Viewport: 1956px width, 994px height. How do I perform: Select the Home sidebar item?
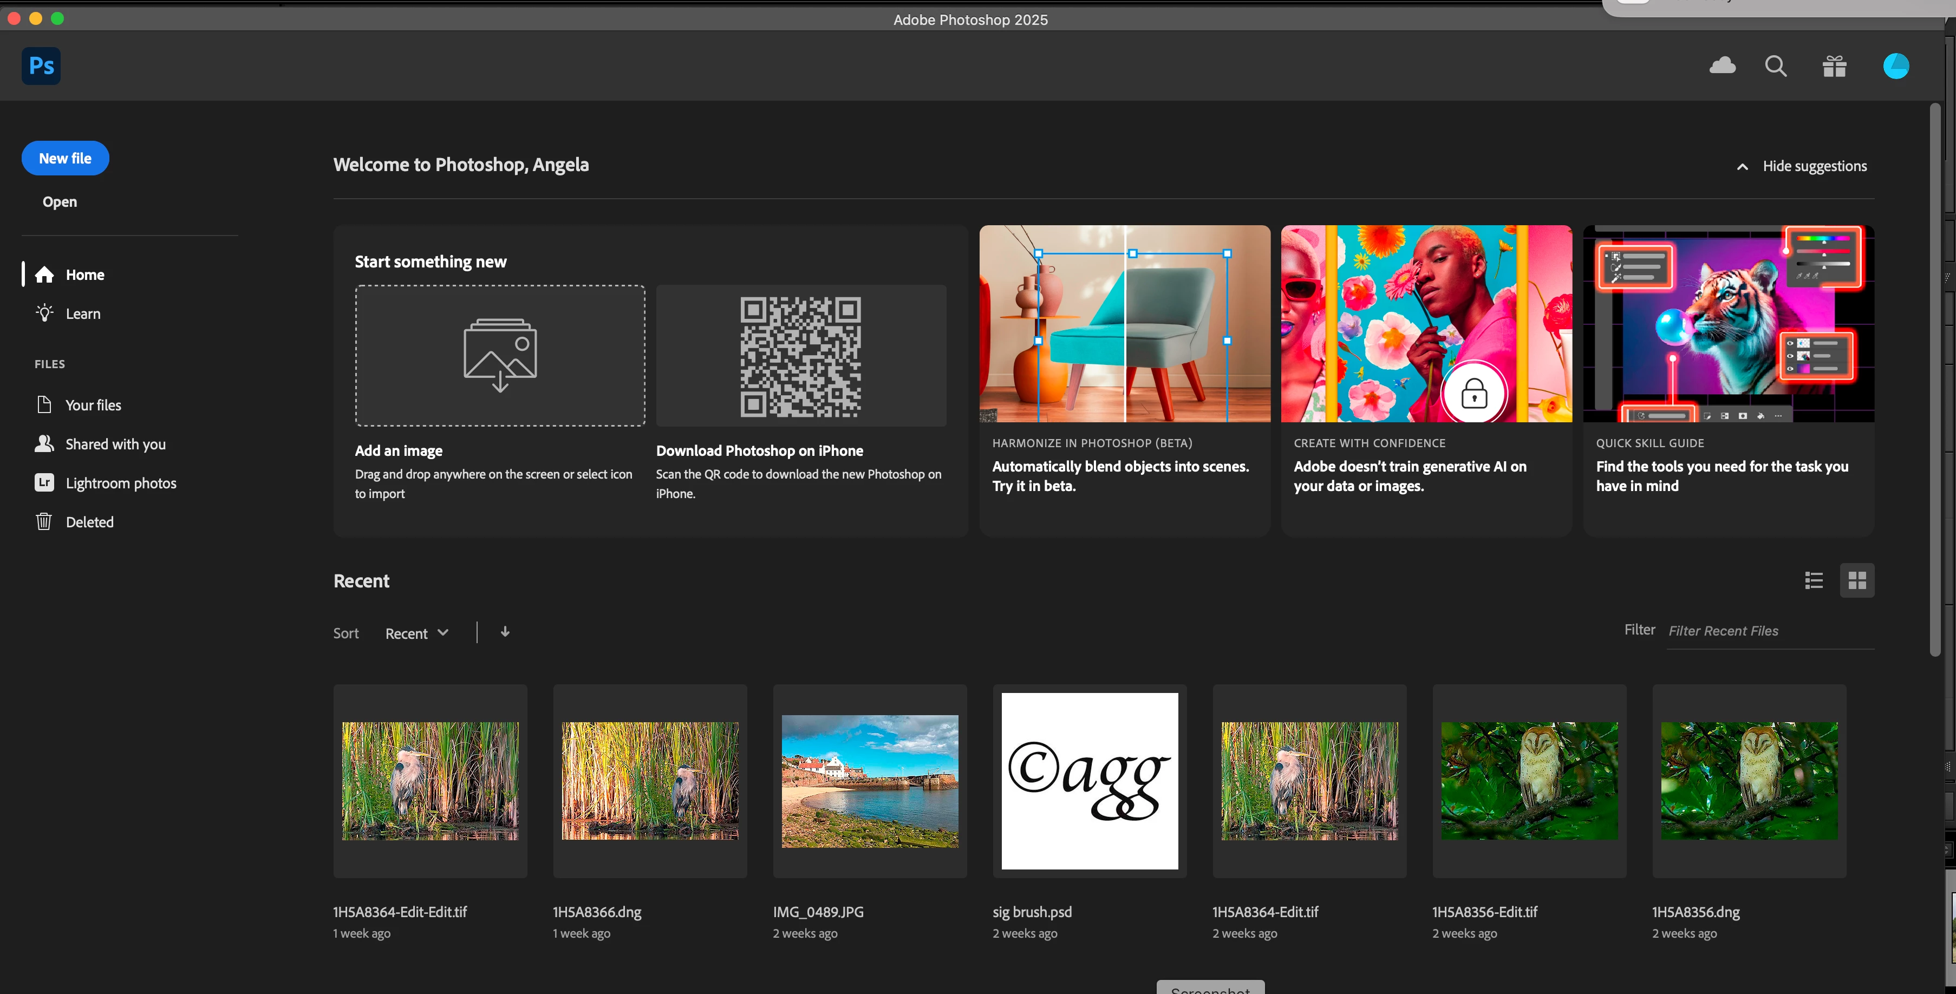tap(84, 275)
